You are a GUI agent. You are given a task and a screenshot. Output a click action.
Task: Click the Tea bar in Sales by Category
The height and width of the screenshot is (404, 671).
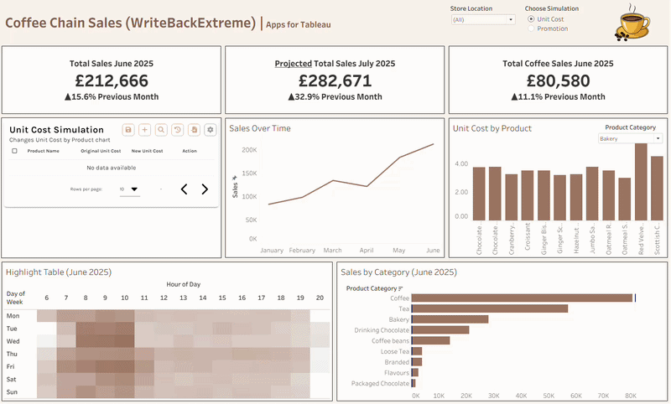(x=490, y=308)
